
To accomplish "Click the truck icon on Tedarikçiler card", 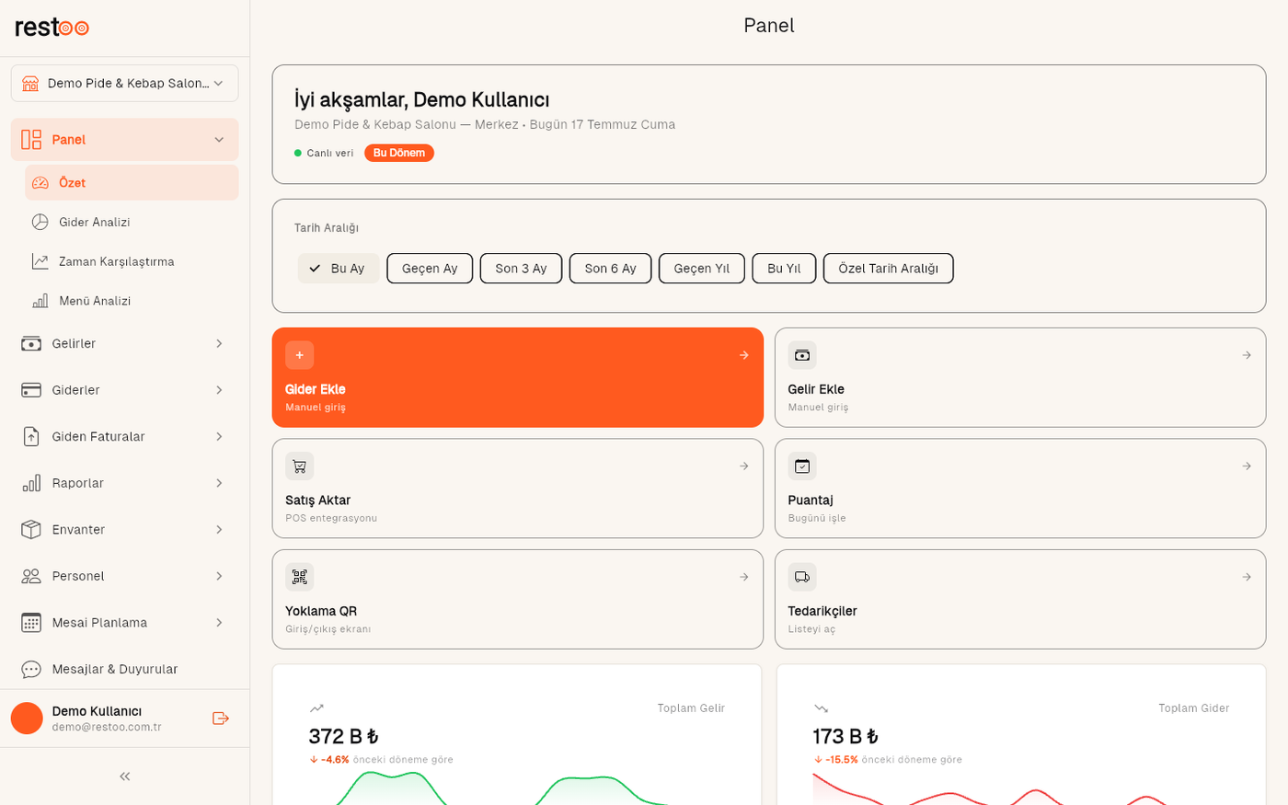I will tap(802, 577).
